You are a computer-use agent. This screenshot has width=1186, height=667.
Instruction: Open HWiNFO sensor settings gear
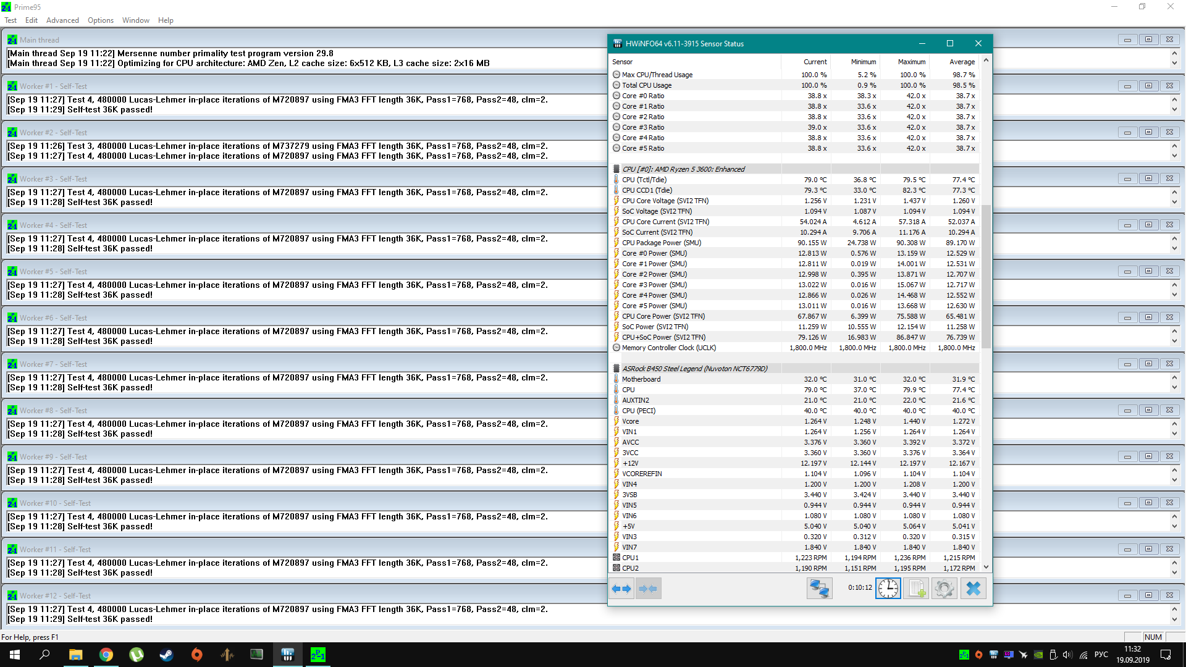pyautogui.click(x=944, y=589)
